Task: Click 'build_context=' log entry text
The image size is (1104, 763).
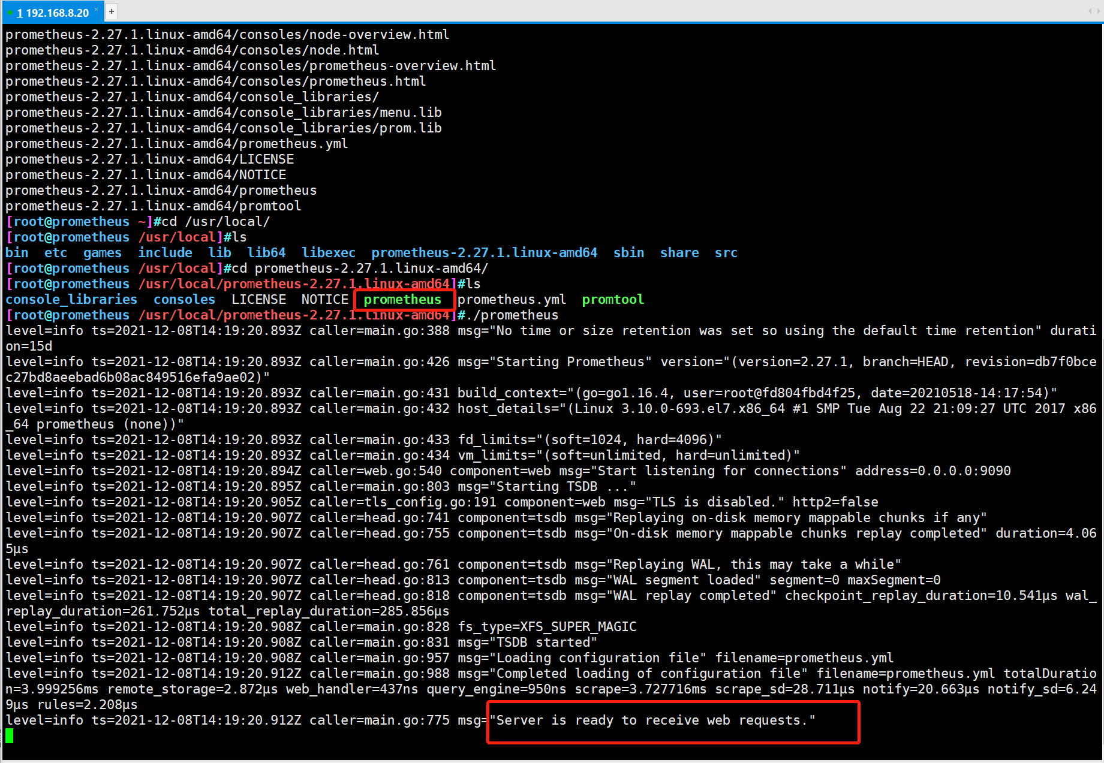Action: point(512,393)
